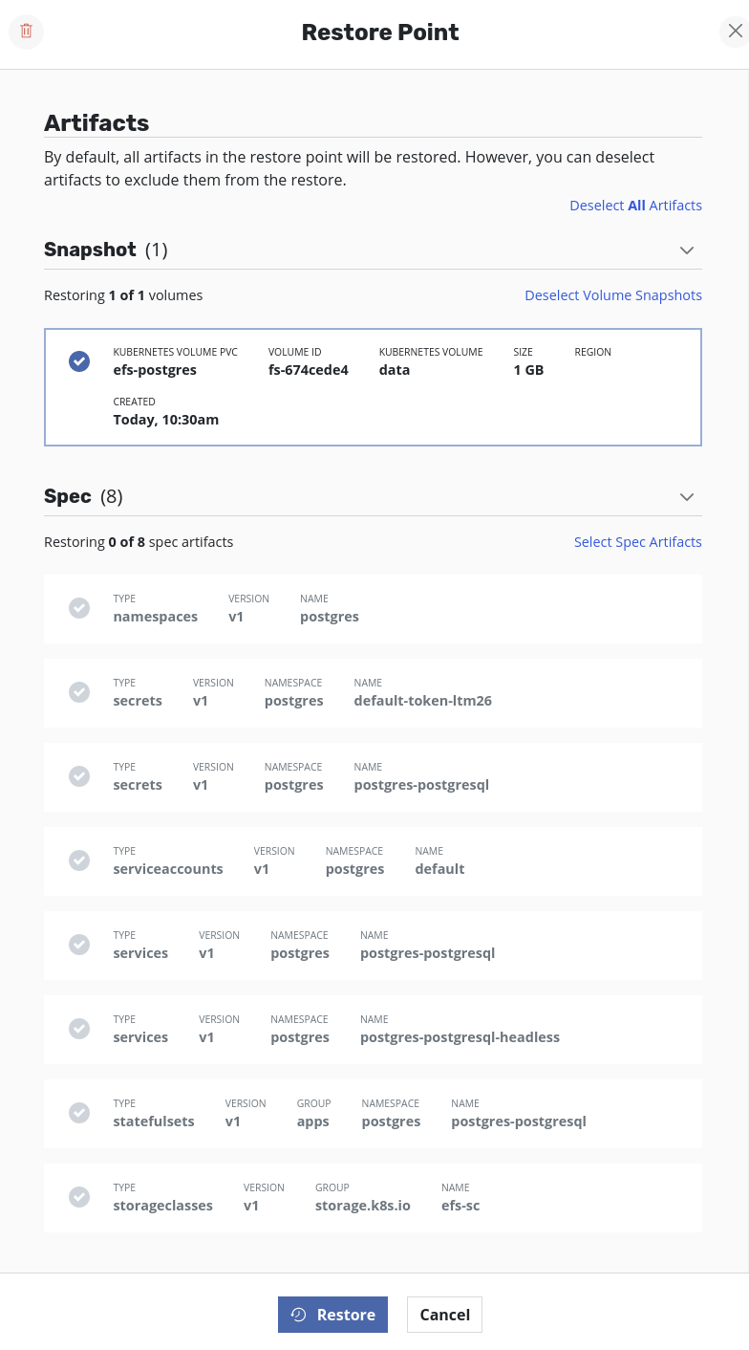Enable the postgres-postgresql secrets artifact
The image size is (749, 1350).
[x=79, y=776]
